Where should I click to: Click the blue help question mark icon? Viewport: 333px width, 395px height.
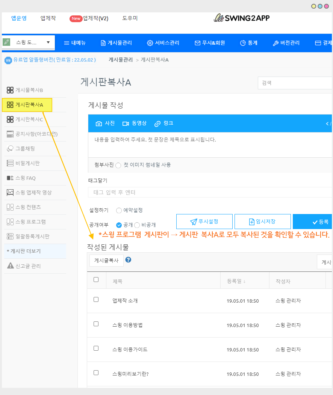(128, 260)
